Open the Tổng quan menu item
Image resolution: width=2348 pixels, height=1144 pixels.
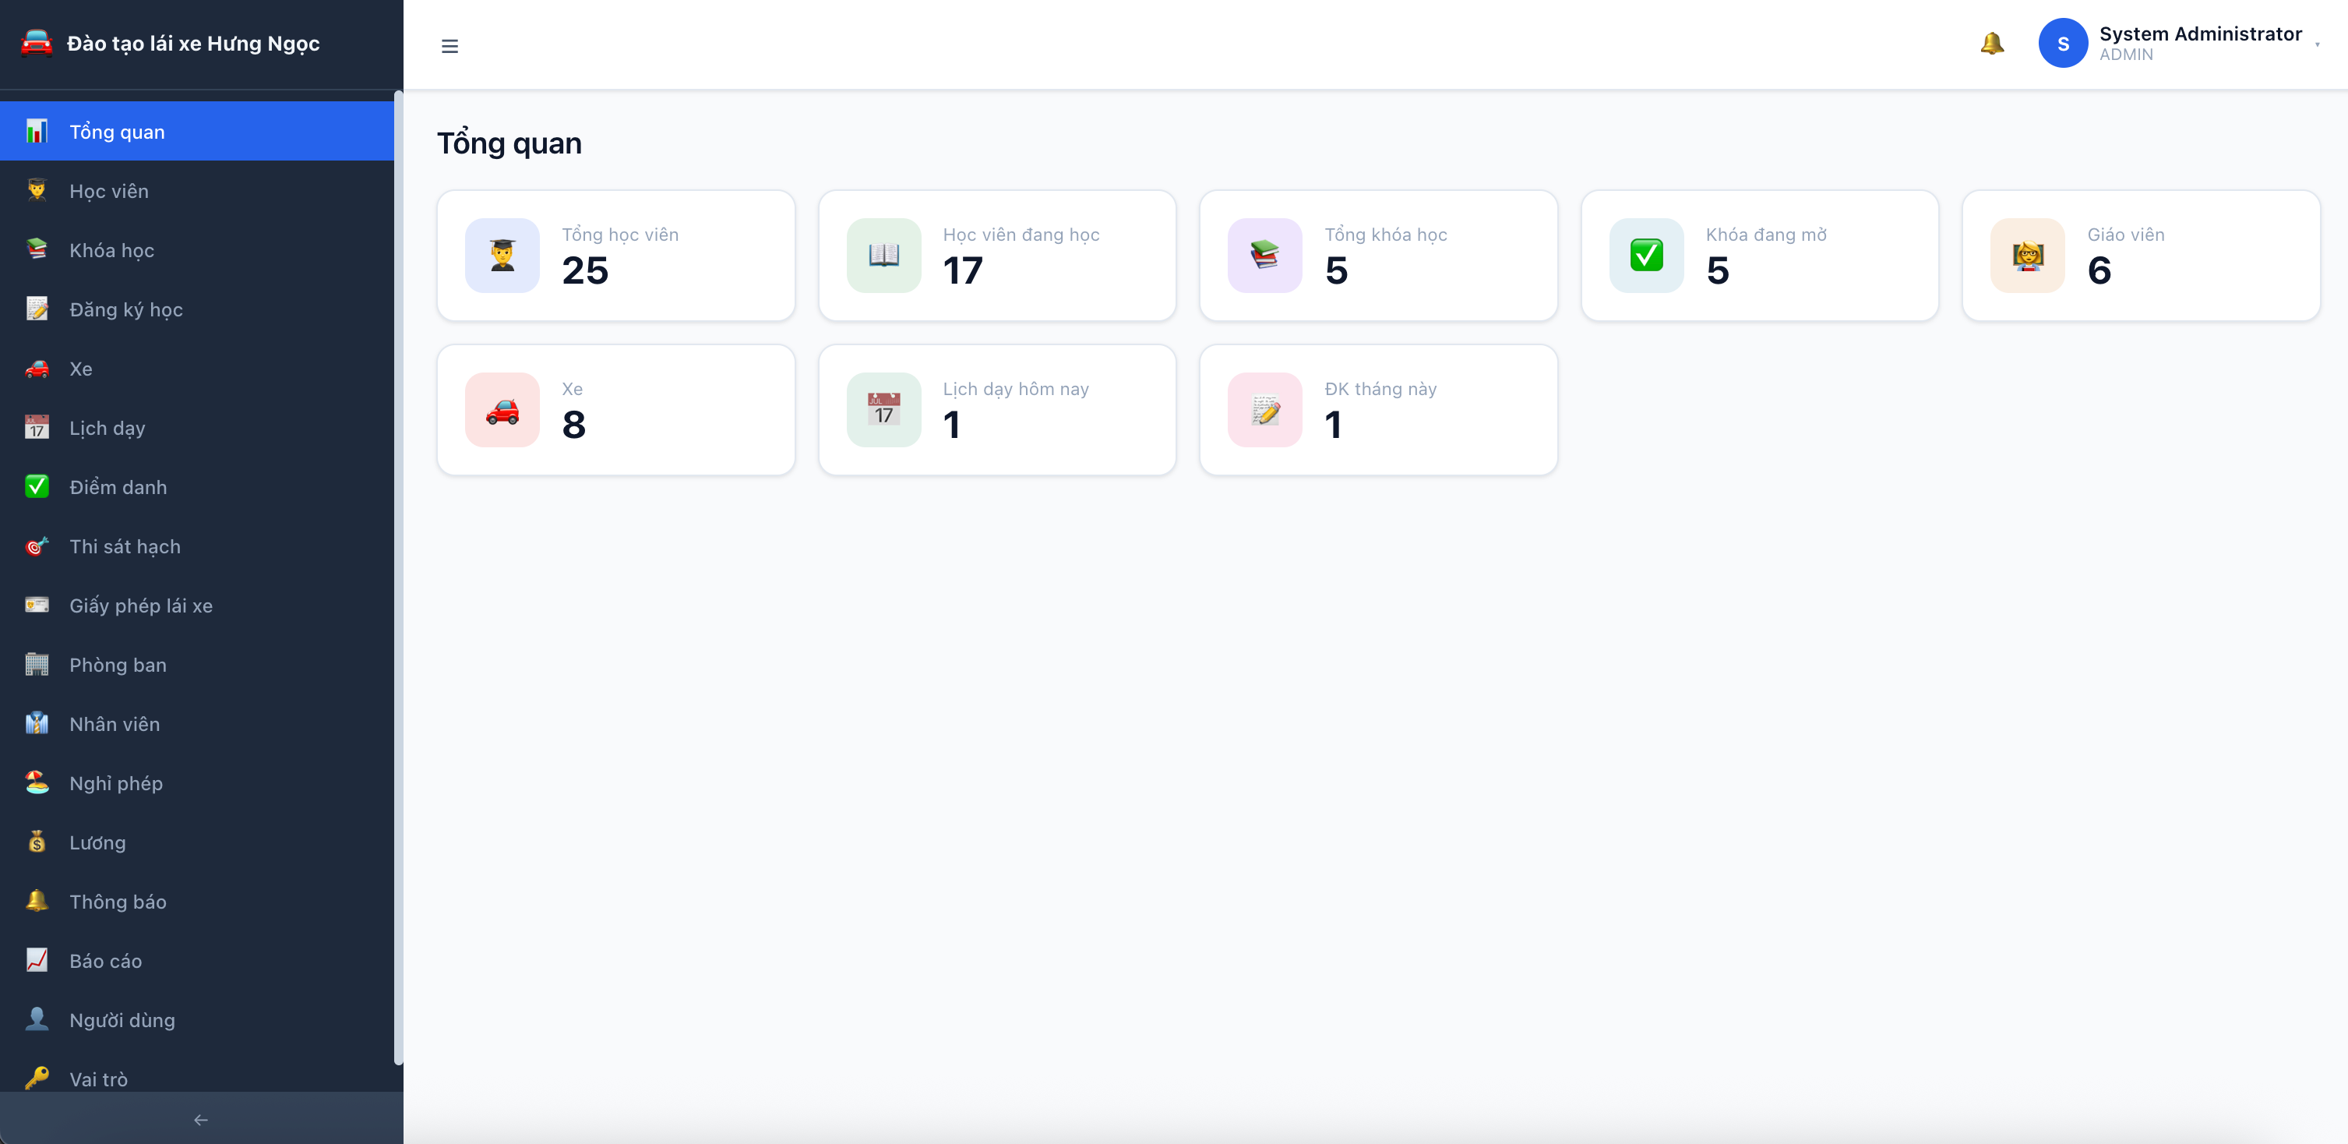[x=197, y=131]
